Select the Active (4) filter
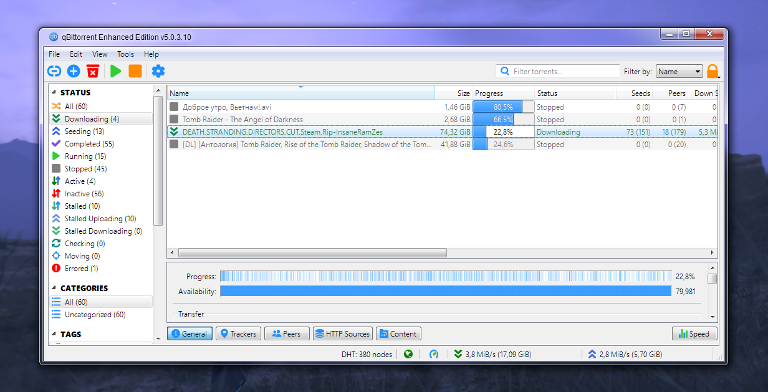 pyautogui.click(x=100, y=181)
